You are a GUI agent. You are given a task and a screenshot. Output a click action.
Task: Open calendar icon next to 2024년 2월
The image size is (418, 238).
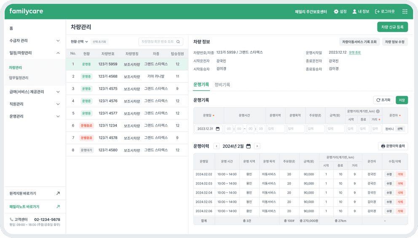pos(249,146)
